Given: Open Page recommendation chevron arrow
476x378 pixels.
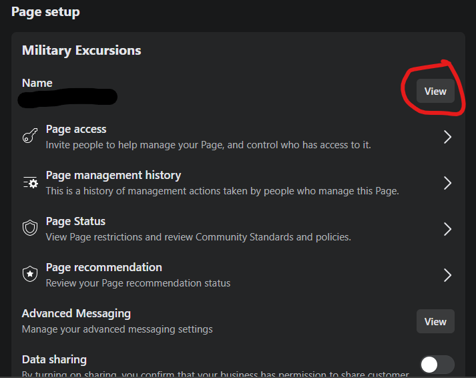Looking at the screenshot, I should coord(447,275).
